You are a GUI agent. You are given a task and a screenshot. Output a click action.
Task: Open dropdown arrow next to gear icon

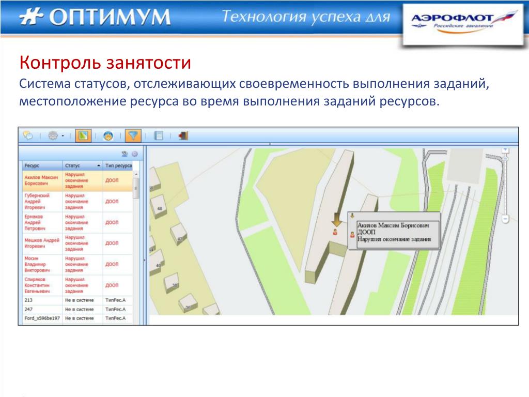tap(63, 136)
